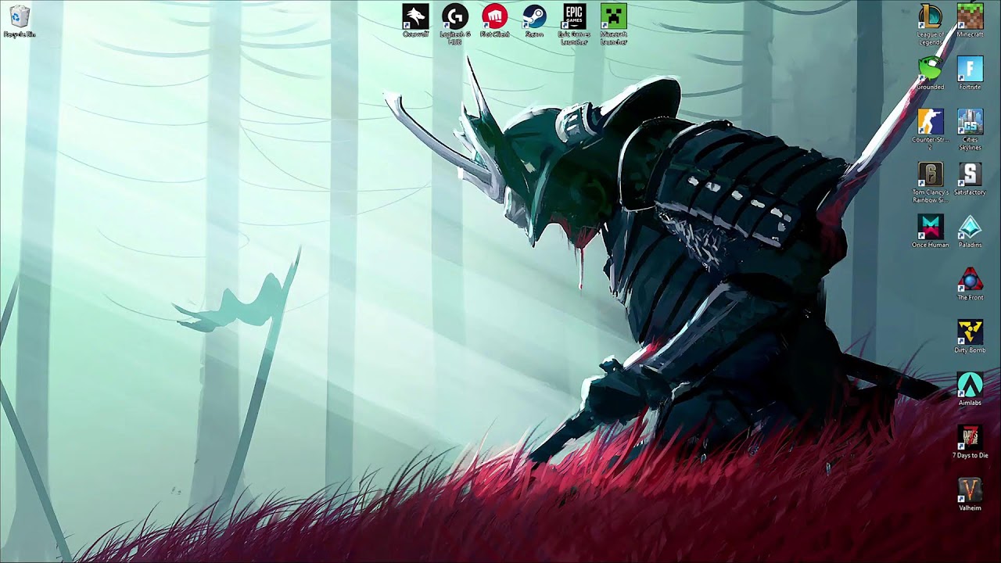
Task: Click the Once Human shortcut icon
Action: [x=930, y=228]
